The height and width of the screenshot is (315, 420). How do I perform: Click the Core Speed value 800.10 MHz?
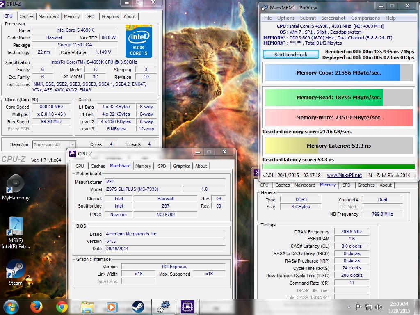[51, 107]
